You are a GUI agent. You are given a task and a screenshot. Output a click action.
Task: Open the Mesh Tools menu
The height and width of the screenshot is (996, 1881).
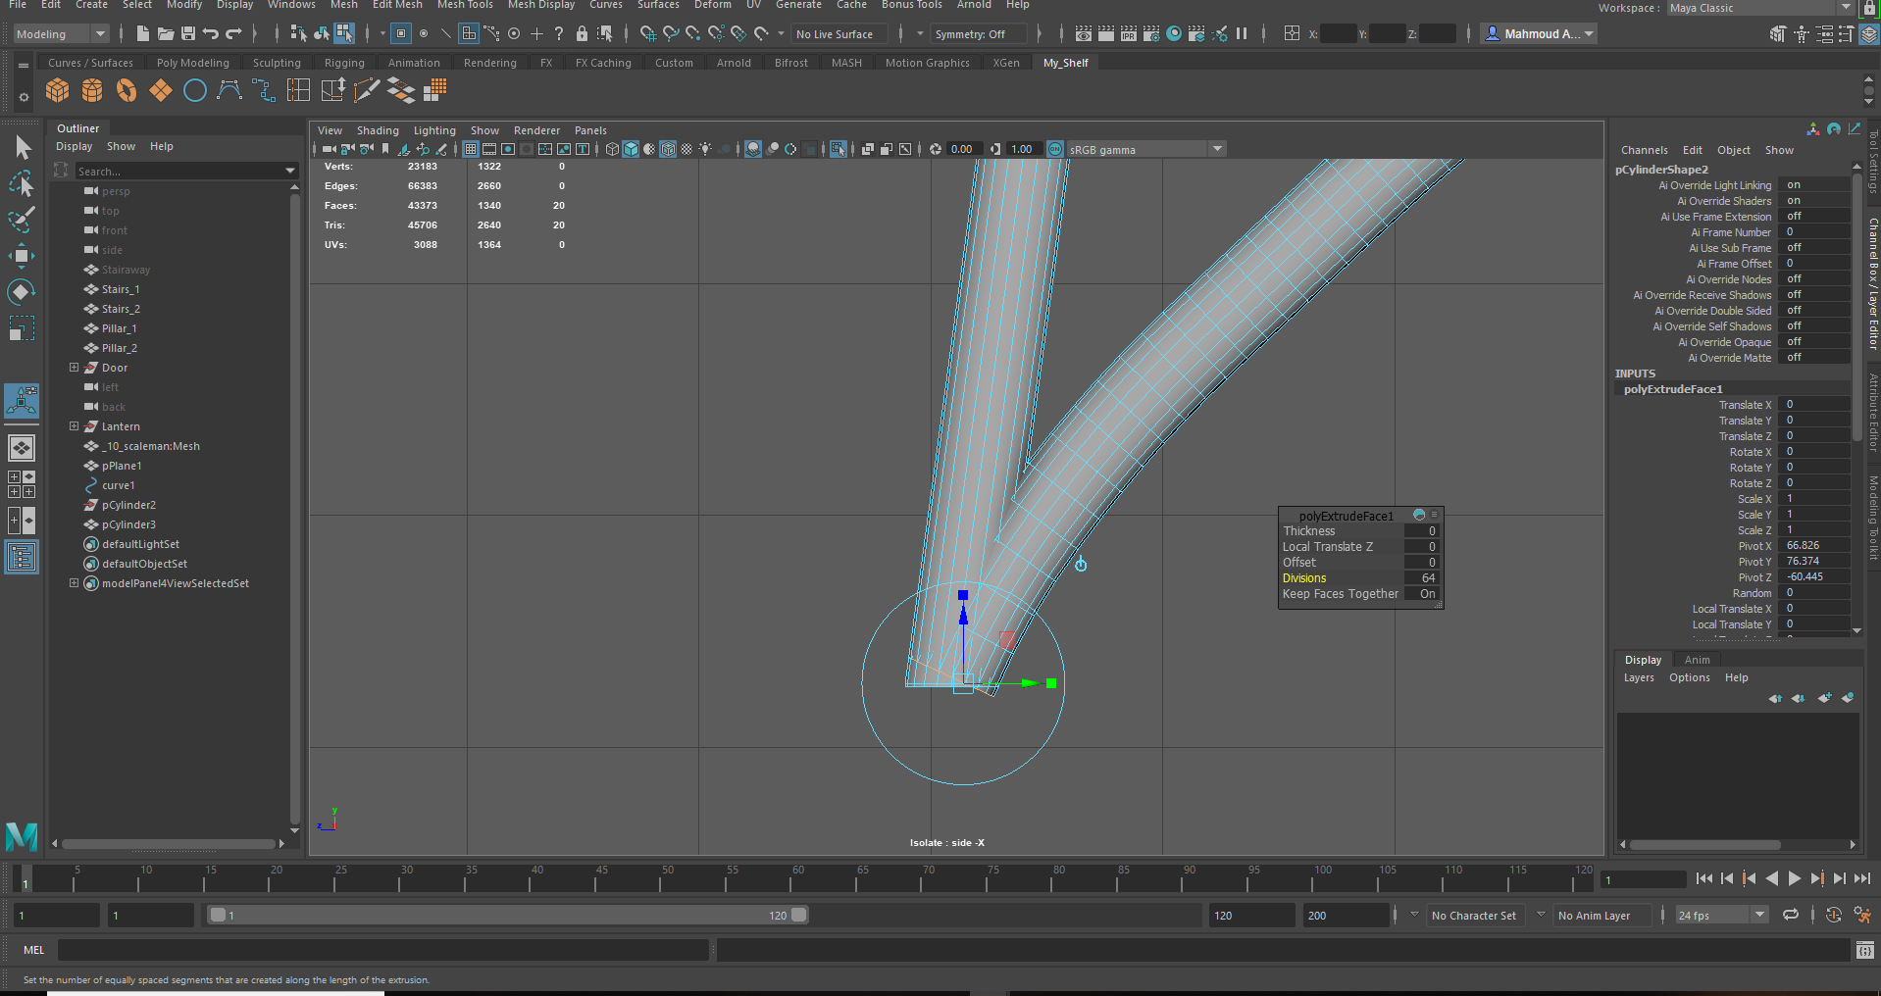pyautogui.click(x=465, y=6)
